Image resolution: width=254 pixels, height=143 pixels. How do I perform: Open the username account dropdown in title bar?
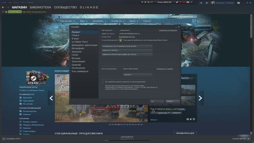[225, 3]
